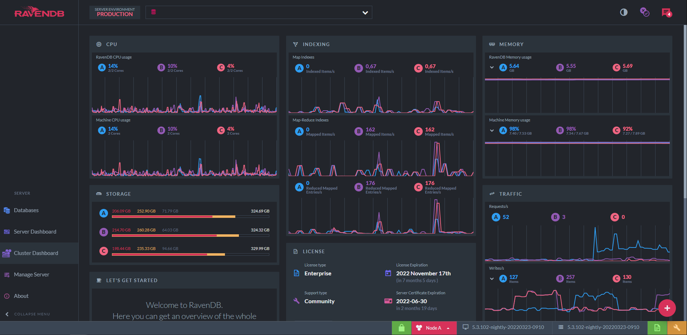Click the green document icon in footer

[657, 328]
